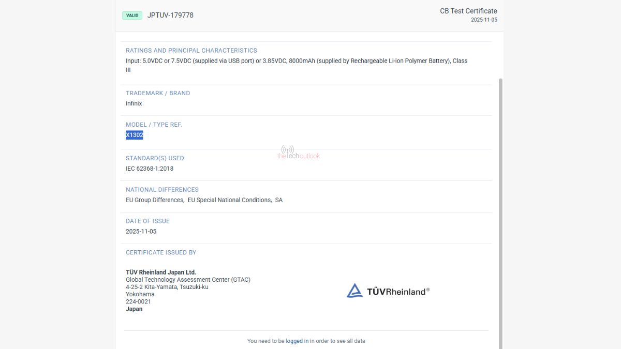Click the Model / Type Ref. label
The height and width of the screenshot is (349, 621).
(x=154, y=125)
